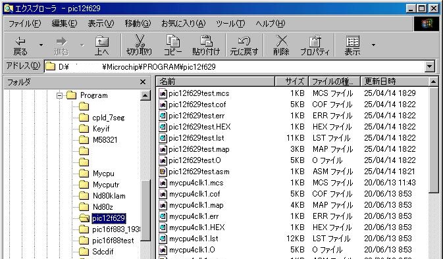443x259 pixels.
Task: Select file pic12f629test.HEX
Action: tap(199, 127)
